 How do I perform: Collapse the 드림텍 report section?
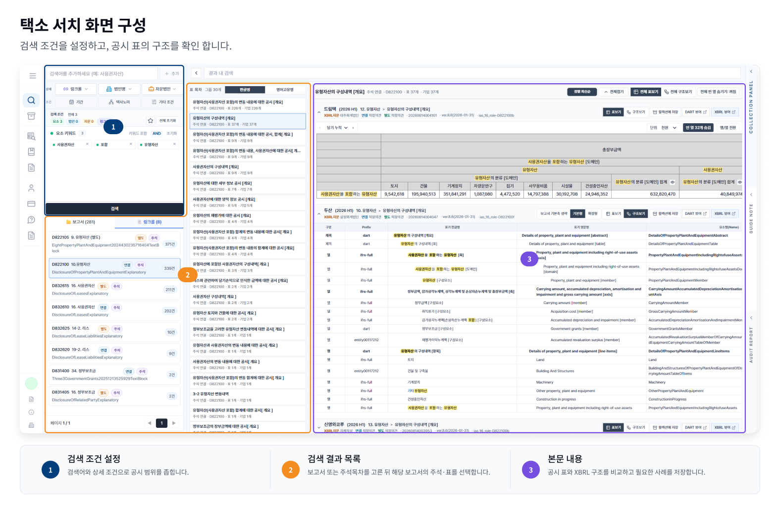[x=319, y=112]
